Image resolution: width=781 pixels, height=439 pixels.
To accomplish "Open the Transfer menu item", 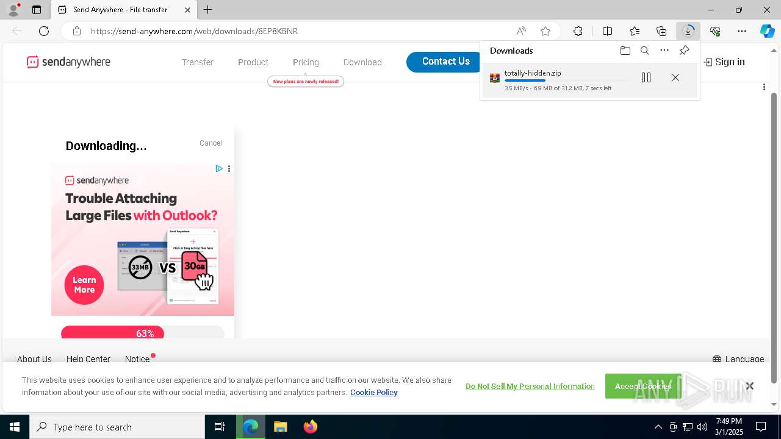I will [x=198, y=62].
